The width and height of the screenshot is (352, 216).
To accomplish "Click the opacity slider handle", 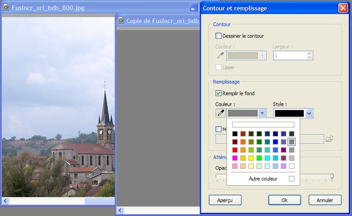I will [332, 176].
